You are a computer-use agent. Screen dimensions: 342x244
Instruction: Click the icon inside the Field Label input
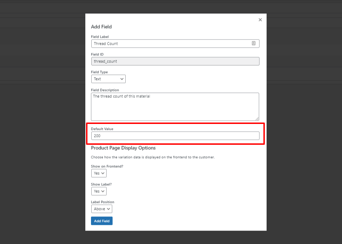pos(254,43)
